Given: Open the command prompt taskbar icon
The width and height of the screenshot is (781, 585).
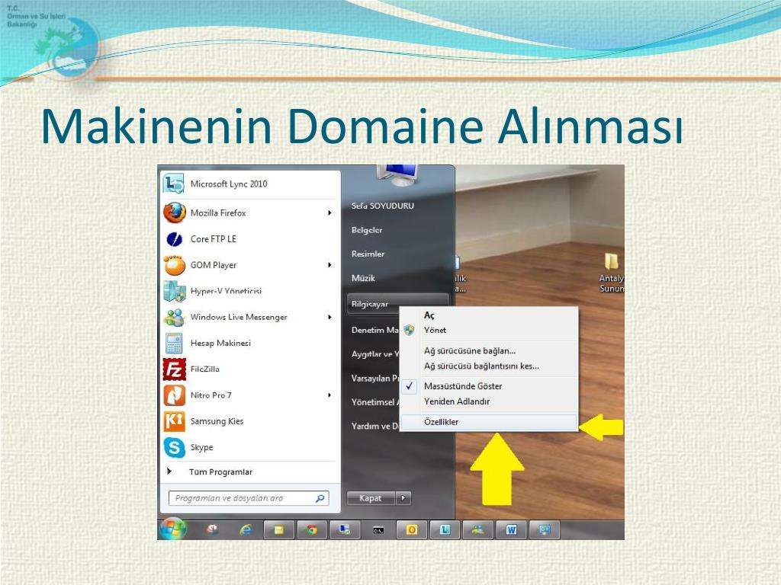Looking at the screenshot, I should 378,531.
